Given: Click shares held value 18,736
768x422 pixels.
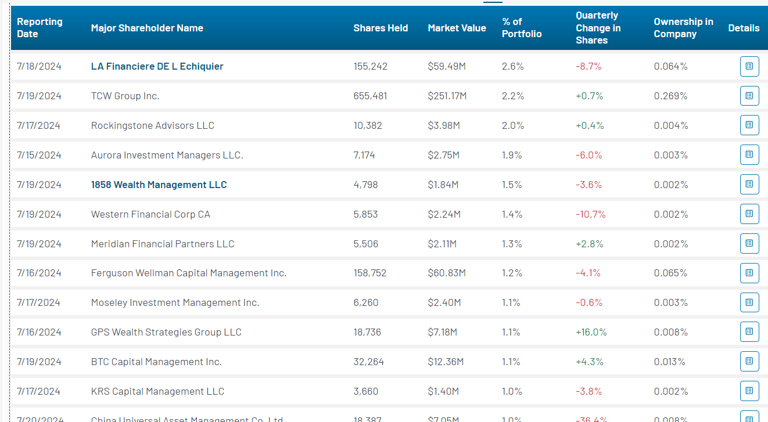Looking at the screenshot, I should (368, 332).
